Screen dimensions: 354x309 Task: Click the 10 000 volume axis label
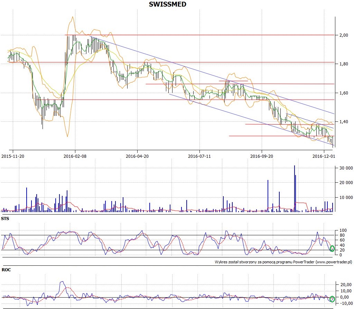coord(346,198)
